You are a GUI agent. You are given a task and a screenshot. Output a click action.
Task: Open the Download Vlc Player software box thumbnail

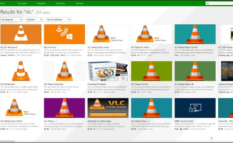coord(108,71)
